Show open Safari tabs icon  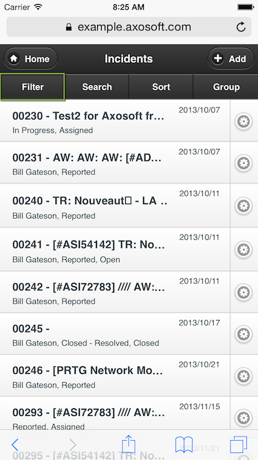pos(239,445)
